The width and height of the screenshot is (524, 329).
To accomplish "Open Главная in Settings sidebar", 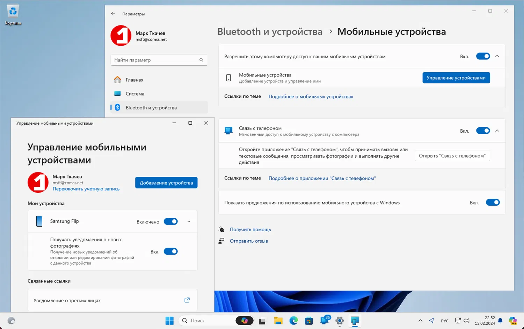I will (159, 80).
